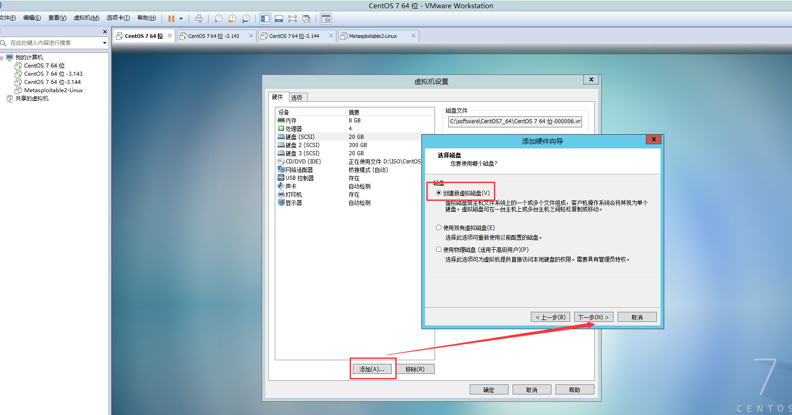Click the disk file path field

515,121
